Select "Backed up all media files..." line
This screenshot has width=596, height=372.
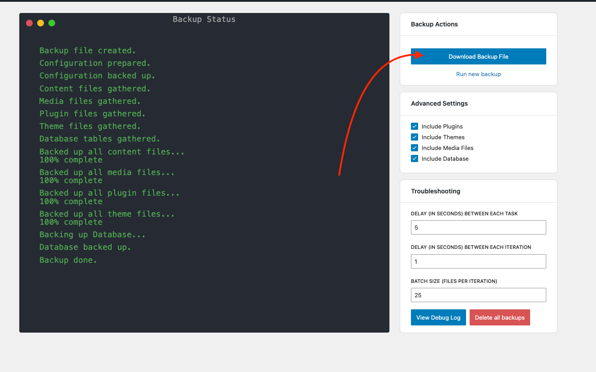point(107,172)
